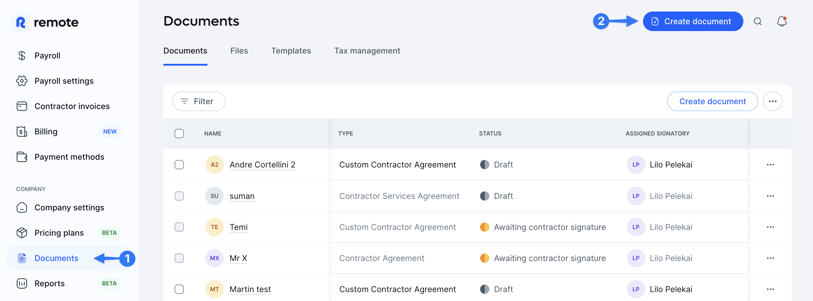
Task: Switch to the Tax management tab
Action: click(x=367, y=51)
